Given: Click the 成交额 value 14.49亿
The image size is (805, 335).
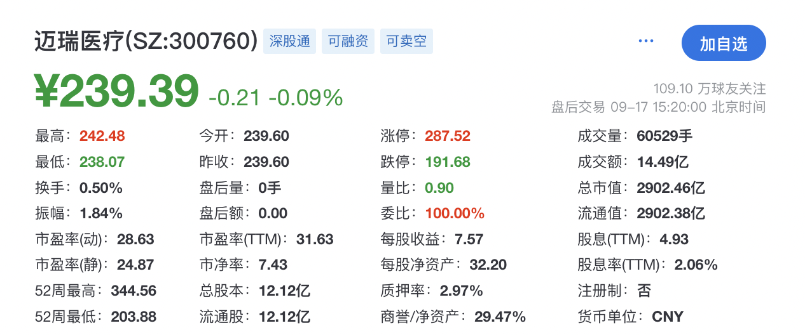Looking at the screenshot, I should [663, 162].
